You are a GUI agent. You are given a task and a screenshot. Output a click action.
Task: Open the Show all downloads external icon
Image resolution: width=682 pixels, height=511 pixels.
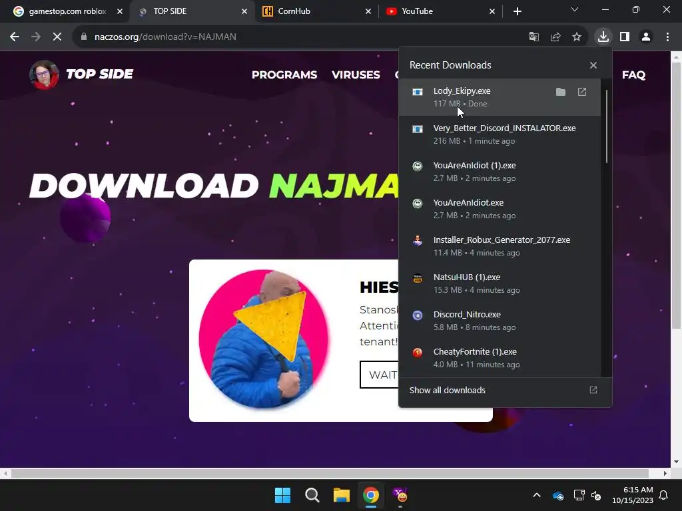tap(593, 390)
